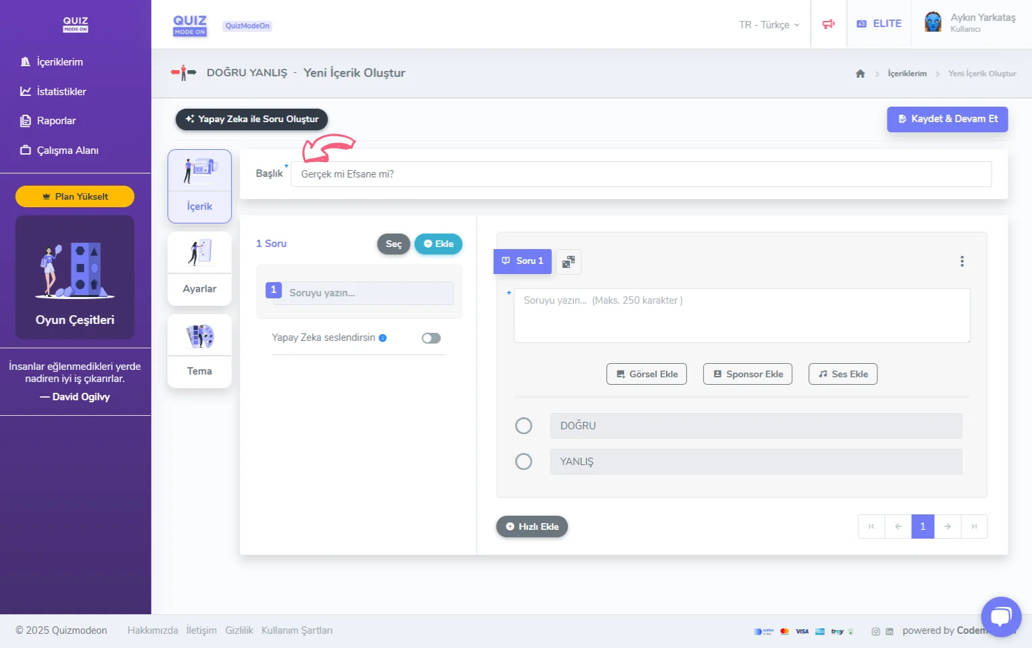Click the user avatar of Aykın Yarkataş
Image resolution: width=1032 pixels, height=648 pixels.
pyautogui.click(x=933, y=23)
